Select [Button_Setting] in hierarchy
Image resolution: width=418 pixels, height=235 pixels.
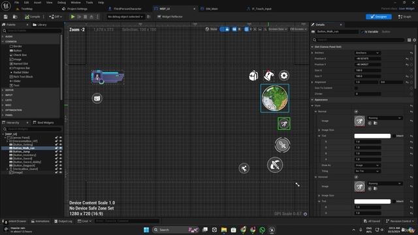tap(23, 145)
